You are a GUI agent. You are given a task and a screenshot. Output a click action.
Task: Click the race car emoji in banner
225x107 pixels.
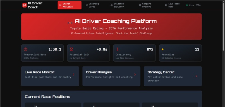pos(70,22)
